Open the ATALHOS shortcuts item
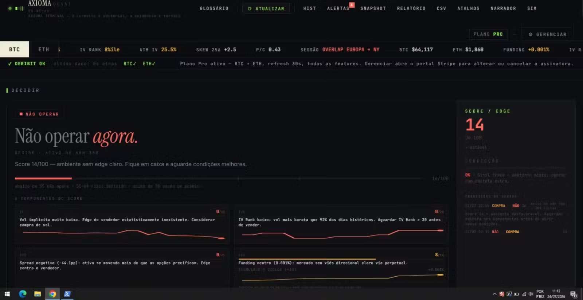Viewport: 583px width, 300px height. click(469, 8)
